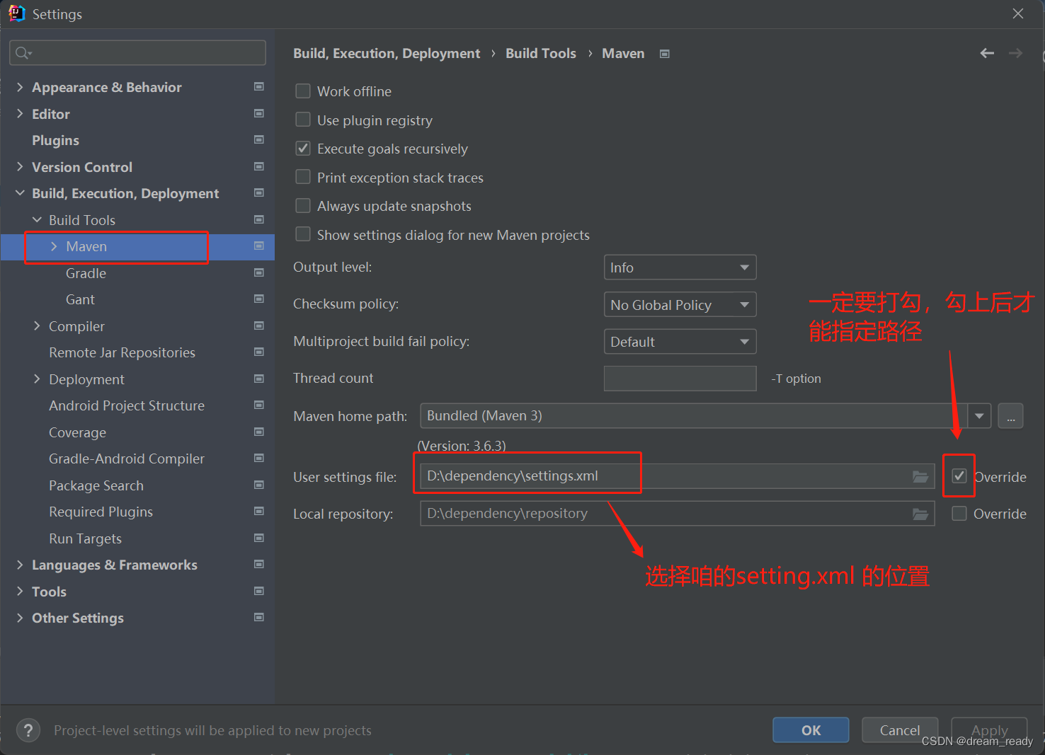This screenshot has width=1045, height=755.
Task: Check Override for Local repository
Action: click(x=959, y=514)
